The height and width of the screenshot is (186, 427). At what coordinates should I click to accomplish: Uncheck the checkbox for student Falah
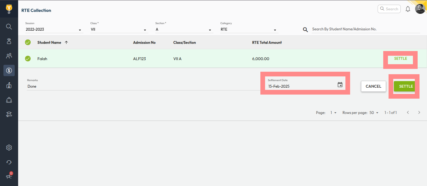28,59
